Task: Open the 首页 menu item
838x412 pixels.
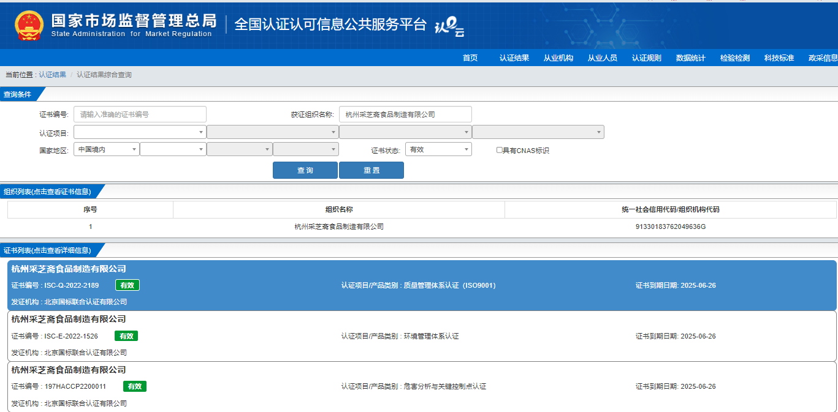Action: point(470,58)
